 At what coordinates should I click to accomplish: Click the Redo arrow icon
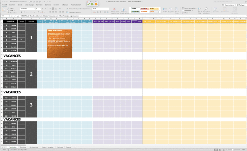[47, 2]
